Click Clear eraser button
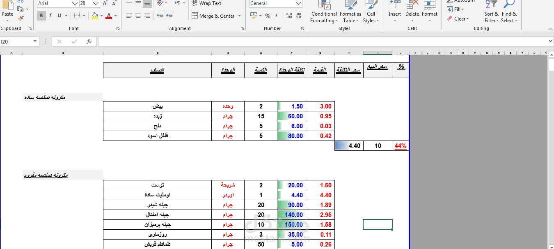 [458, 18]
